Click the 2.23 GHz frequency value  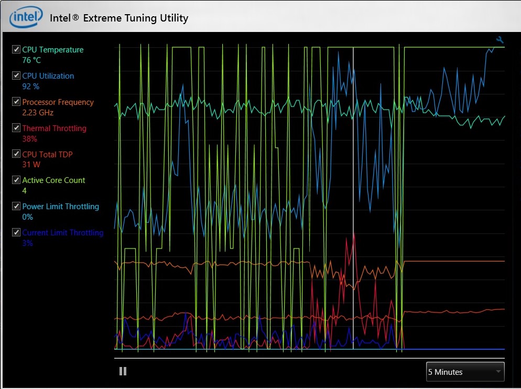[38, 112]
